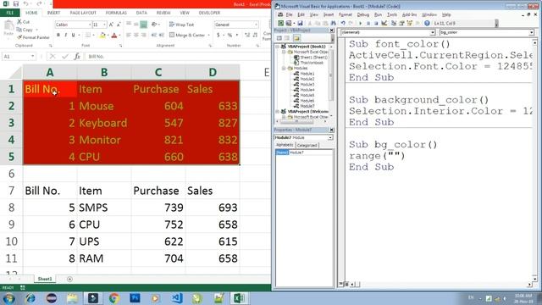Click the FILE button in Excel
This screenshot has height=305, width=542.
click(10, 13)
